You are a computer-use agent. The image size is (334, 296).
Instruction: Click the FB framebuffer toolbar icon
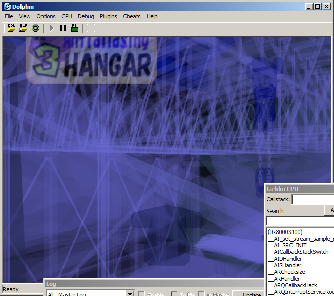click(x=75, y=28)
